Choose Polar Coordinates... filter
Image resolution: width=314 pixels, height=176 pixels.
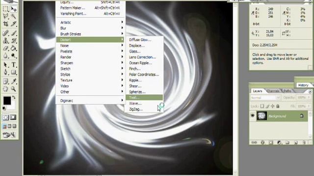click(x=144, y=74)
